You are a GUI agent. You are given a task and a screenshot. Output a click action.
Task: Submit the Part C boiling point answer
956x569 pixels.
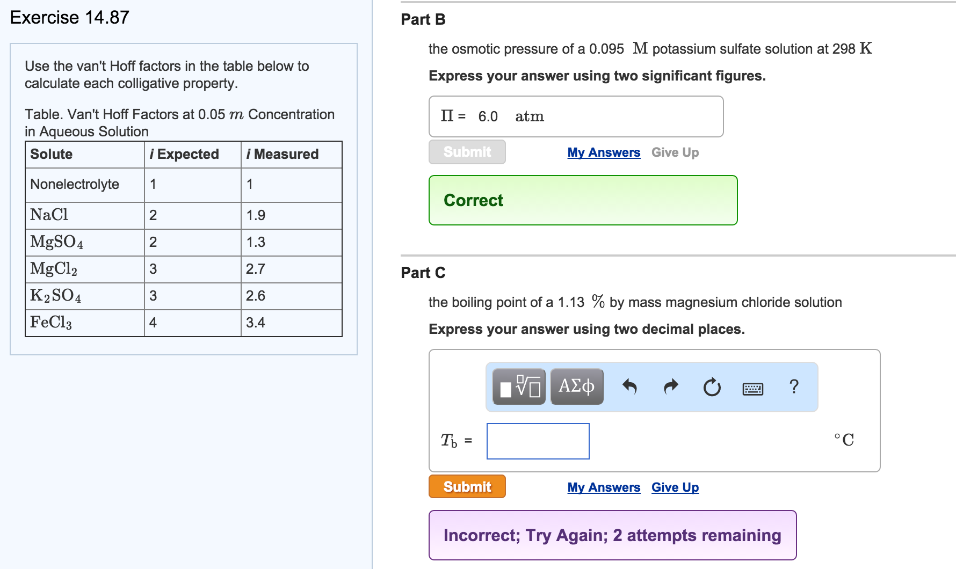pyautogui.click(x=466, y=486)
